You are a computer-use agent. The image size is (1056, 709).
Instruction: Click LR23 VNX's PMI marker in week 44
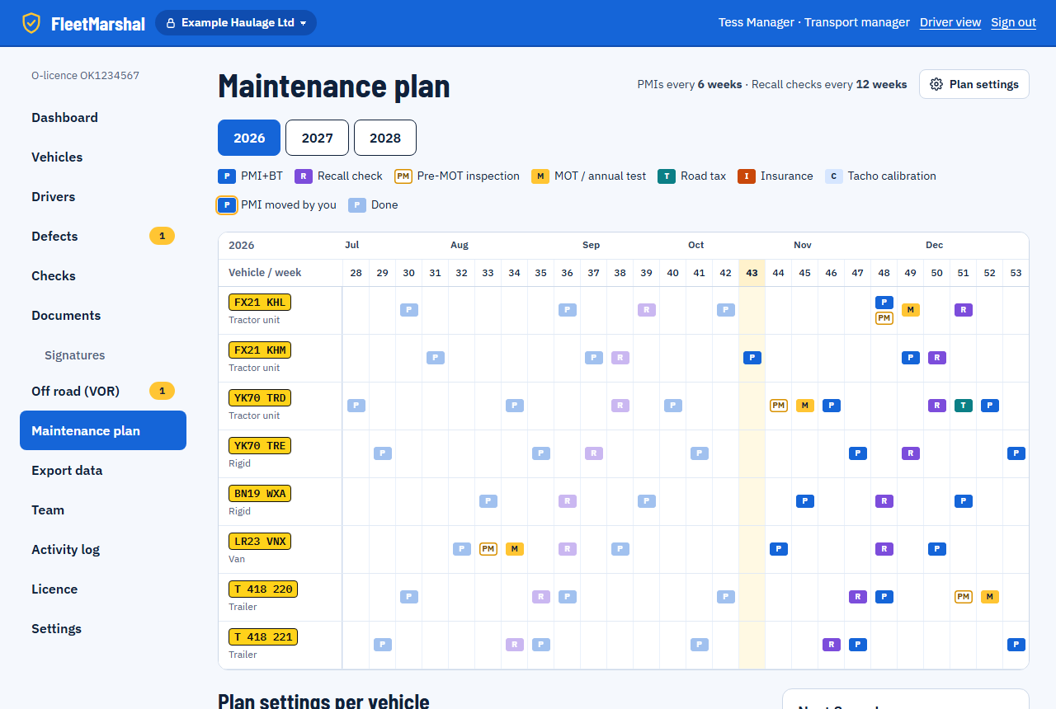[779, 549]
